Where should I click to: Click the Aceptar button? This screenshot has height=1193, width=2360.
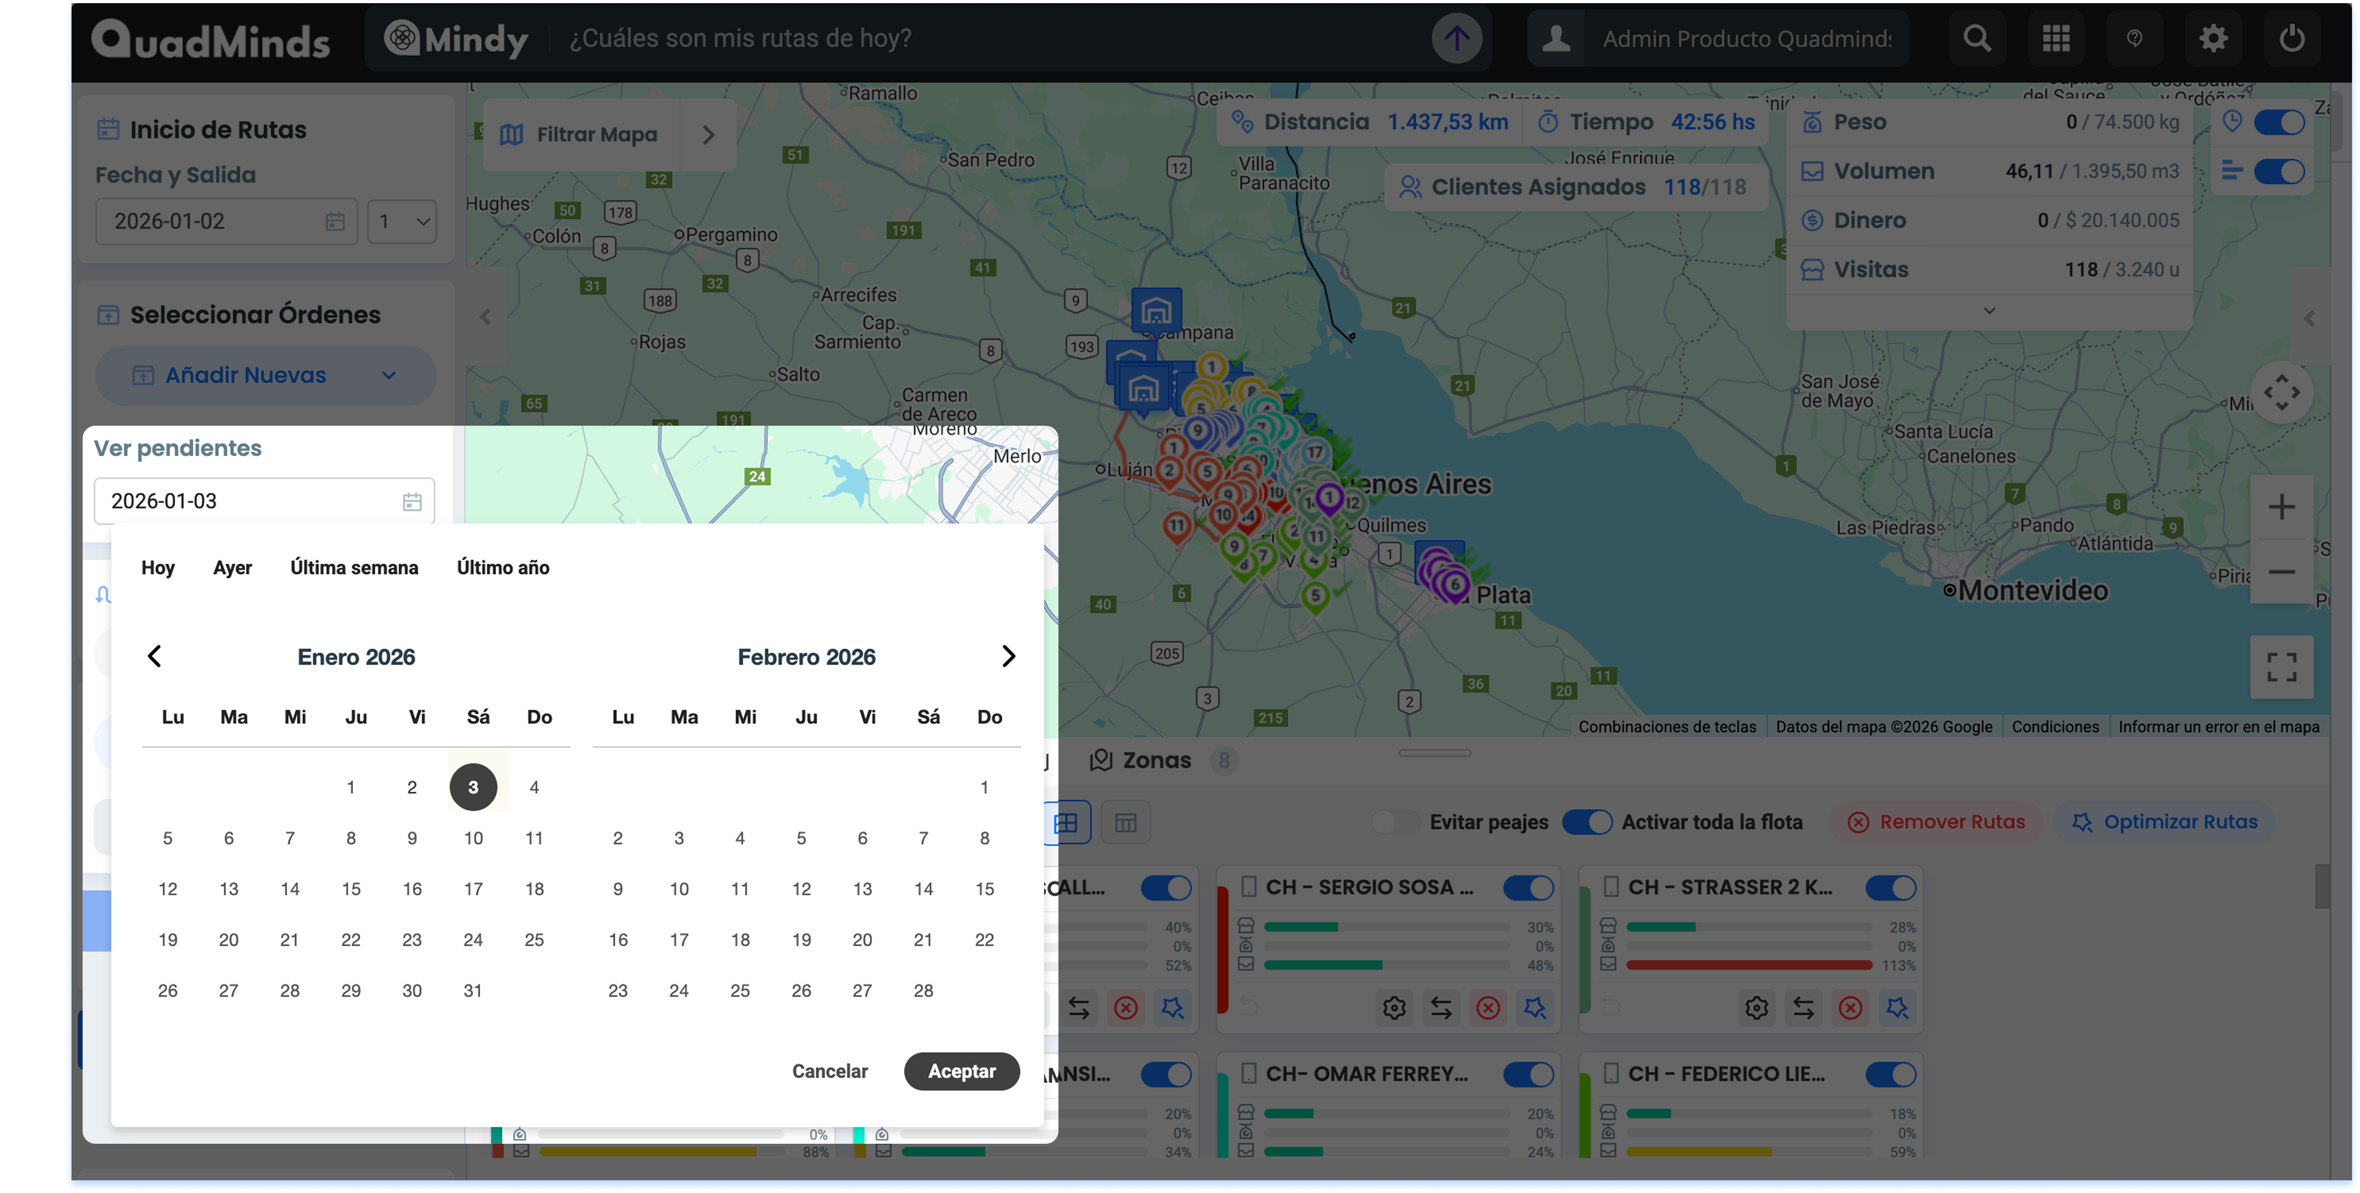pyautogui.click(x=961, y=1071)
